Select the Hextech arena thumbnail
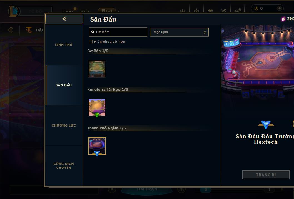294x199 pixels. 97,146
